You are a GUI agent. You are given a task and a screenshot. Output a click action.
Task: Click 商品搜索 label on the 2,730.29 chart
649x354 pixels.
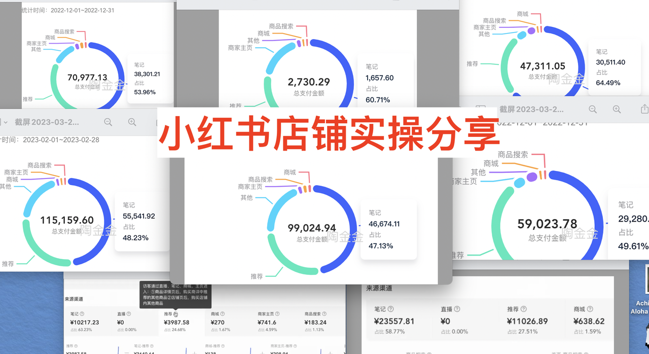coord(282,26)
